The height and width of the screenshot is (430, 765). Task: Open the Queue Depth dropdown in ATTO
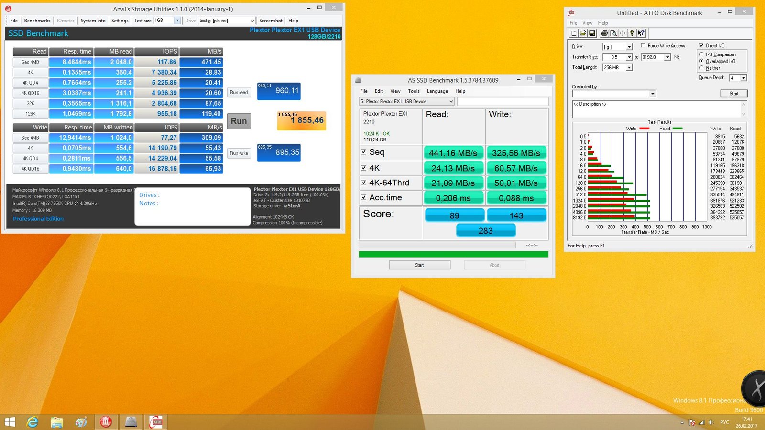[743, 78]
